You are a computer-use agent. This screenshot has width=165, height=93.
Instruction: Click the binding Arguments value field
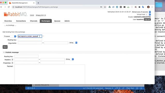[x=56, y=43]
